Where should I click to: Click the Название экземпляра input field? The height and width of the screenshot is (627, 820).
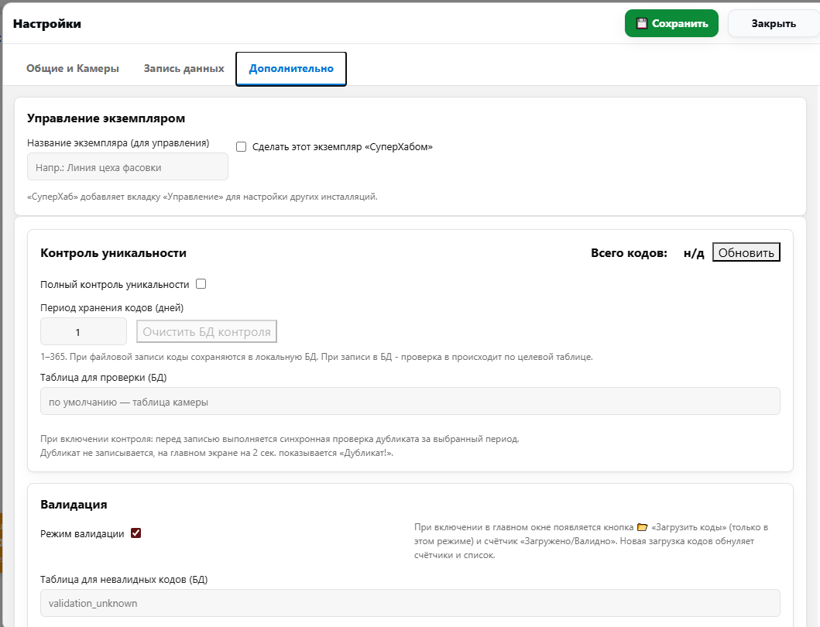coord(128,166)
